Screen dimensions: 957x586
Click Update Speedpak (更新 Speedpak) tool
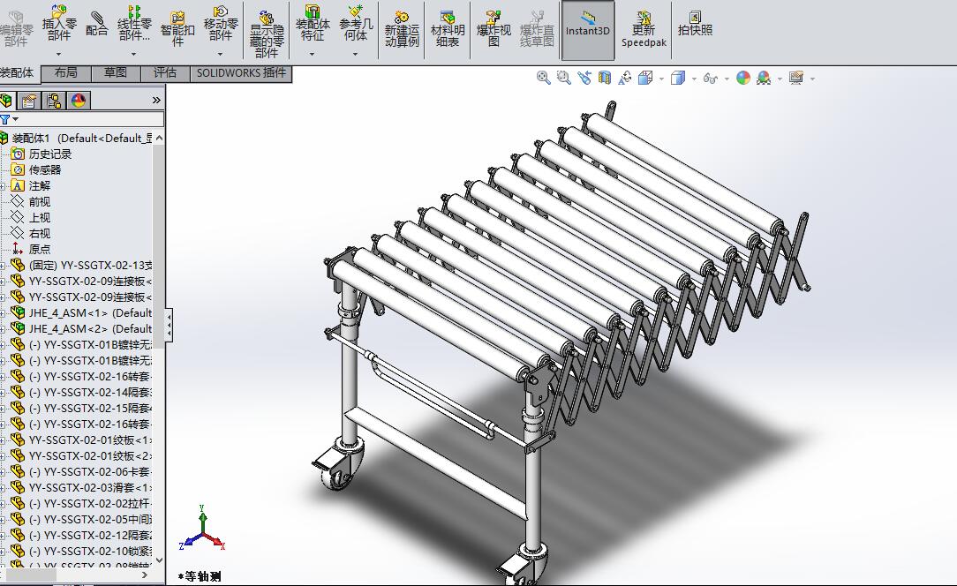pos(644,29)
